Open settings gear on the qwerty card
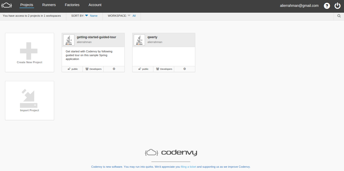The width and height of the screenshot is (344, 171). (x=184, y=69)
